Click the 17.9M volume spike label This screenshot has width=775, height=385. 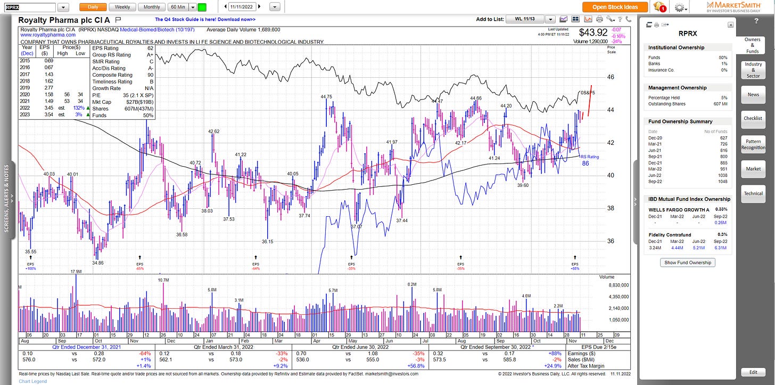[x=76, y=272]
